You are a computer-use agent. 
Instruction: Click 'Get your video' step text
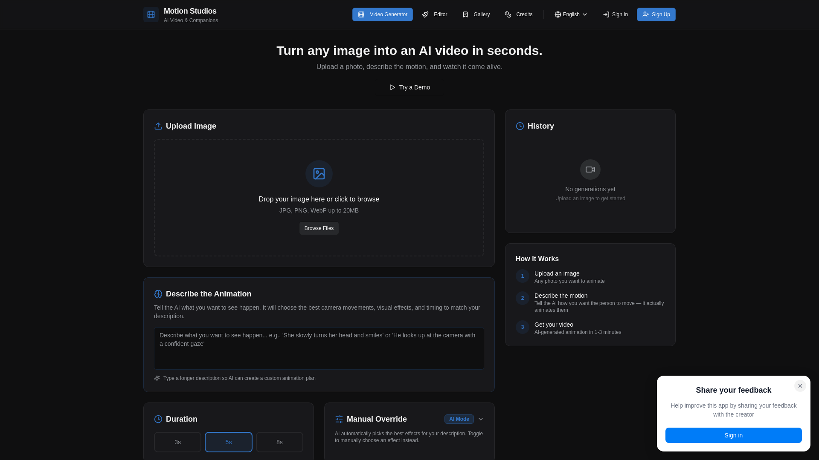pyautogui.click(x=554, y=325)
